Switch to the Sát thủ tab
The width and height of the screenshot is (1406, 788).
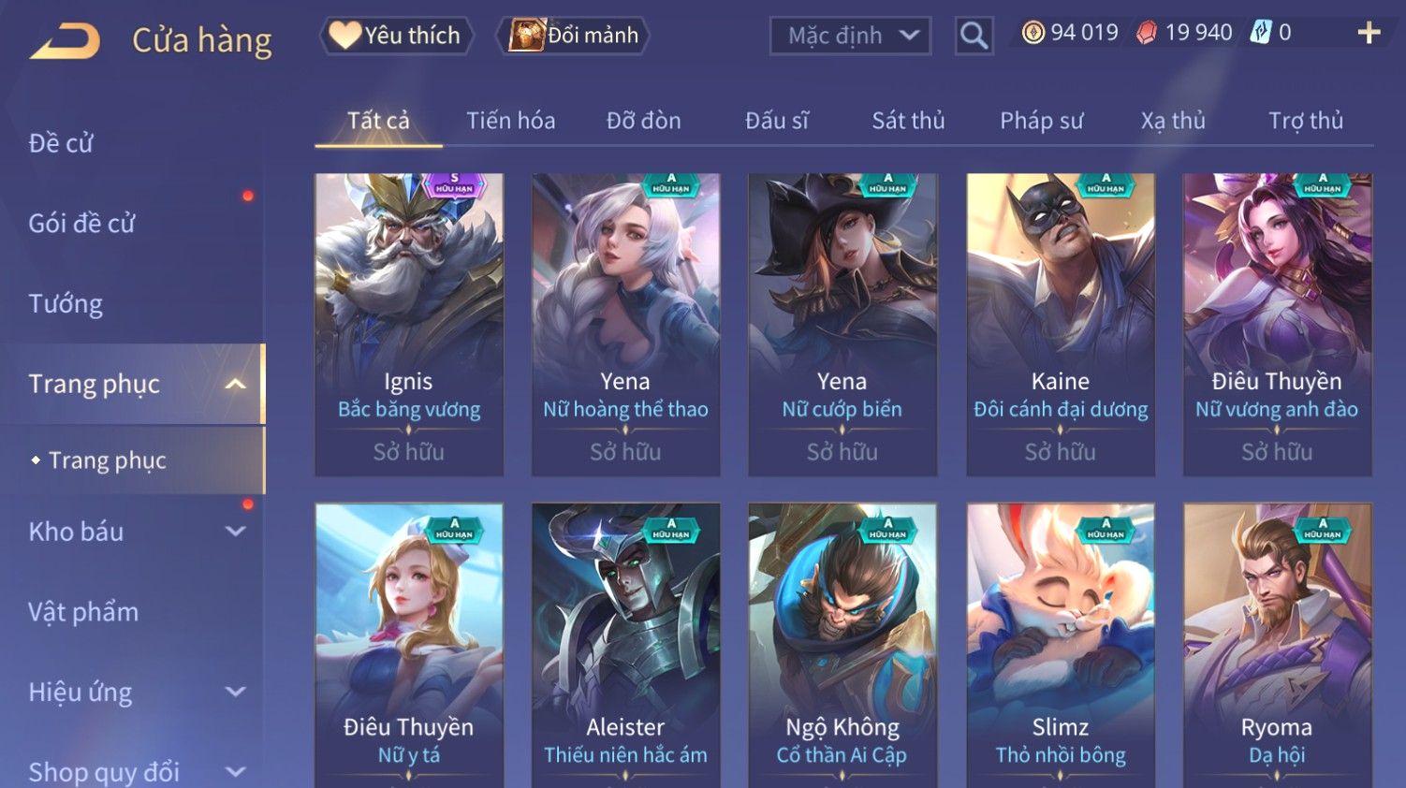908,121
